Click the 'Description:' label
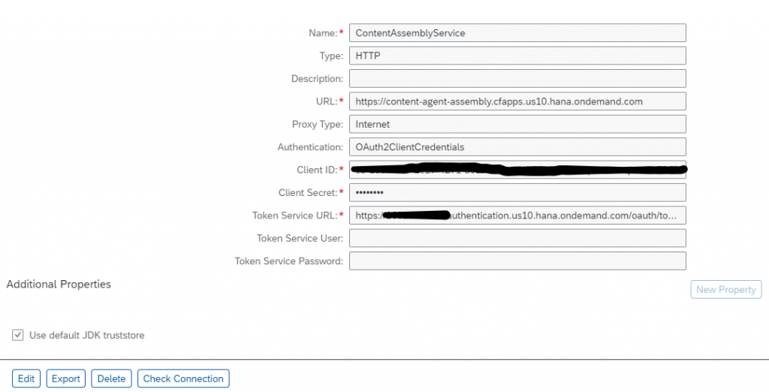Screen dimensions: 769x392 [318, 79]
